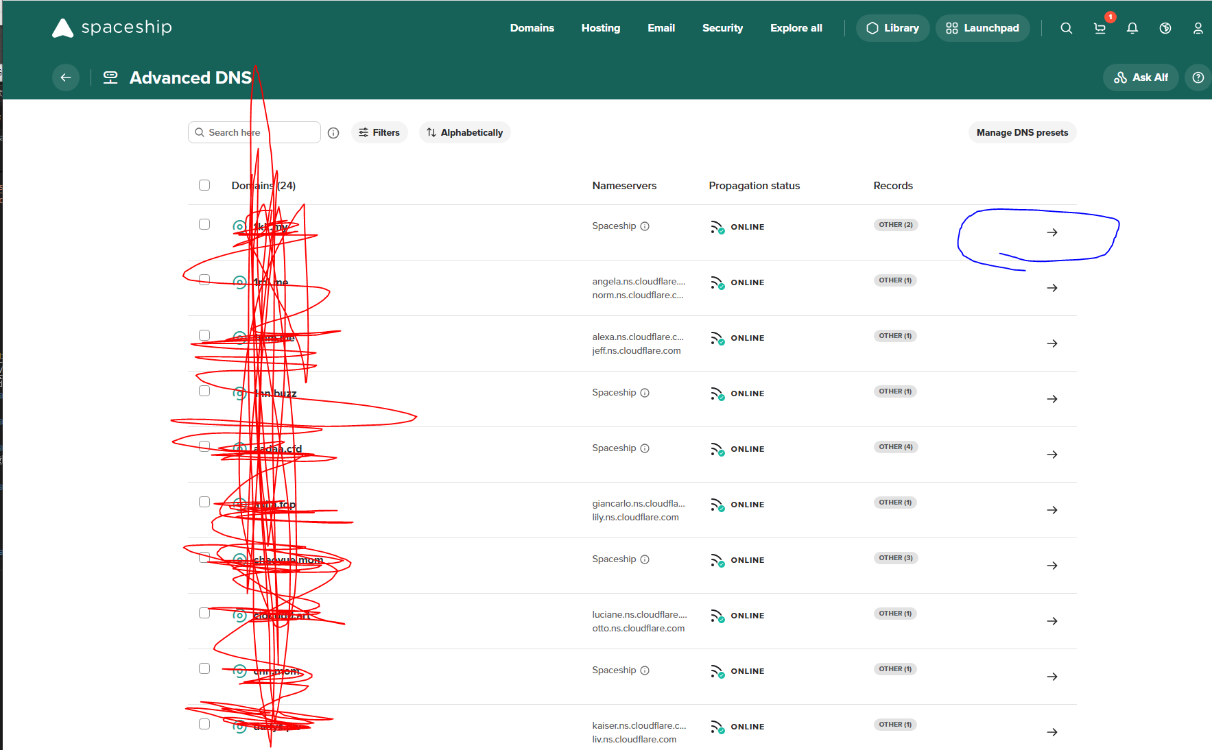Viewport: 1212px width, 750px height.
Task: Open the Domains menu
Action: [x=532, y=28]
